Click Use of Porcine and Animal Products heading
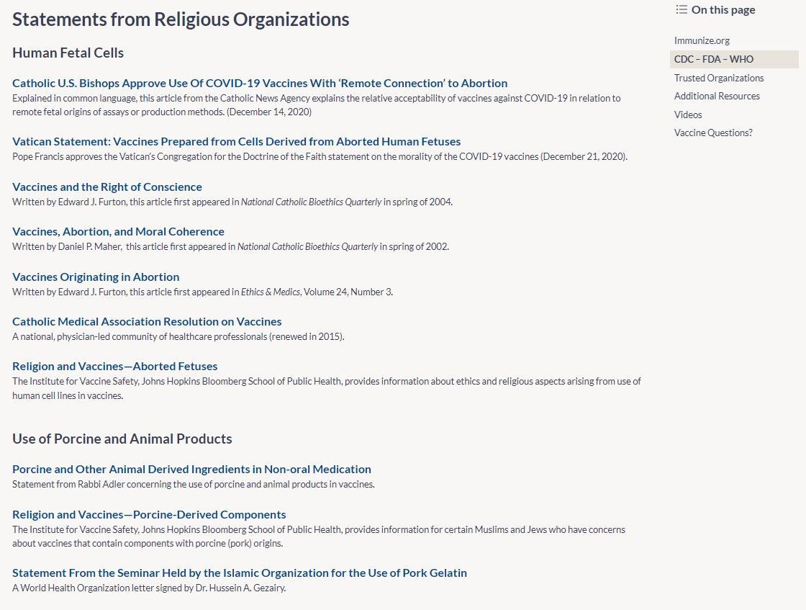 point(122,439)
